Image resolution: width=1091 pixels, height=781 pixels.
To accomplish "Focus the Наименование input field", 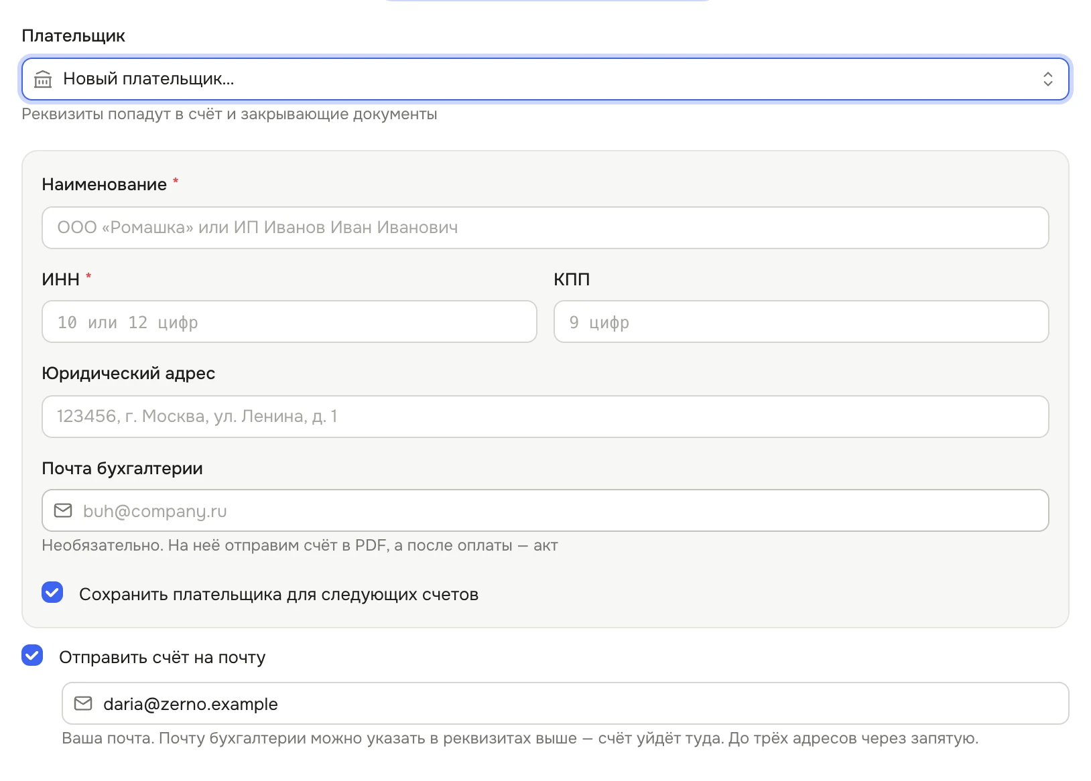I will tap(545, 228).
